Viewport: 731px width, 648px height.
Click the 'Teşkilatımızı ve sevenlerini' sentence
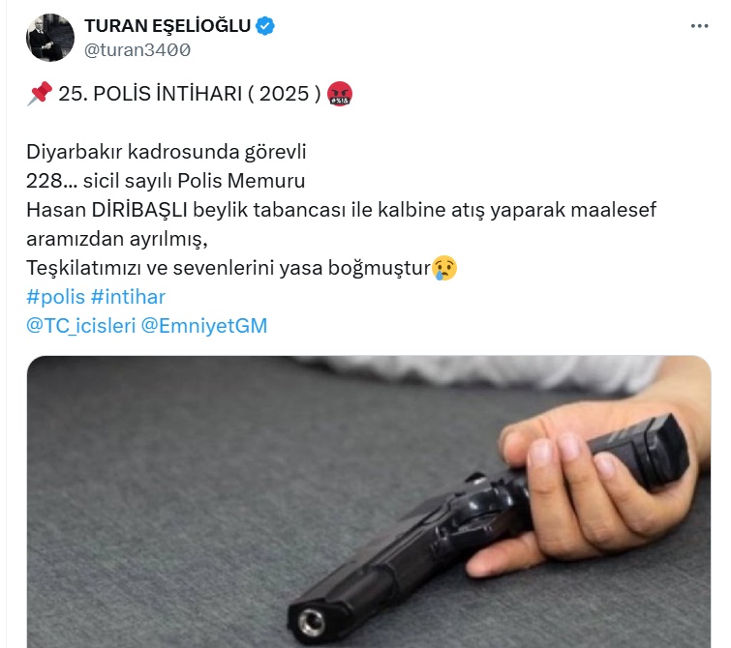(228, 268)
